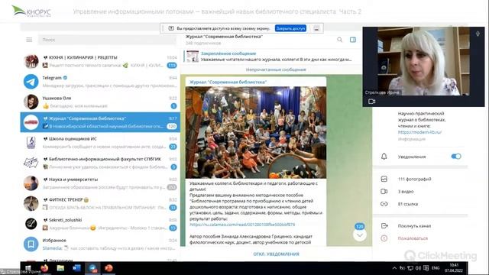Click the camera icon in webcam panel
Image resolution: width=489 pixels, height=275 pixels.
pos(371,102)
